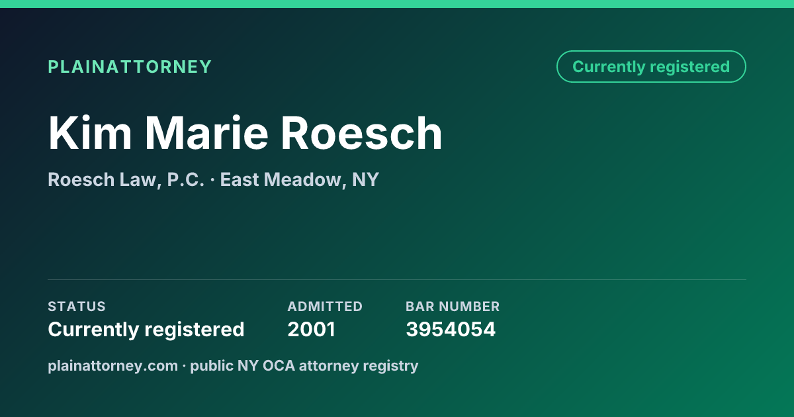
Task: Click the BAR NUMBER field label
Action: pyautogui.click(x=453, y=306)
